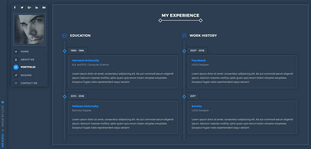Click the EDUCATION section heading
Viewport: 311px width, 149px height.
80,35
